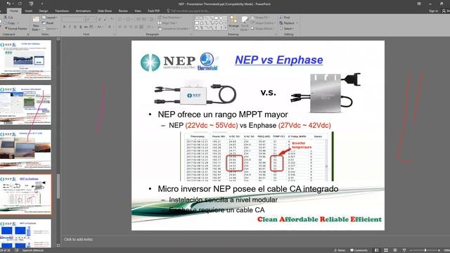The width and height of the screenshot is (450, 253).
Task: Open the Foxit PDF ribbon tab
Action: tap(153, 11)
